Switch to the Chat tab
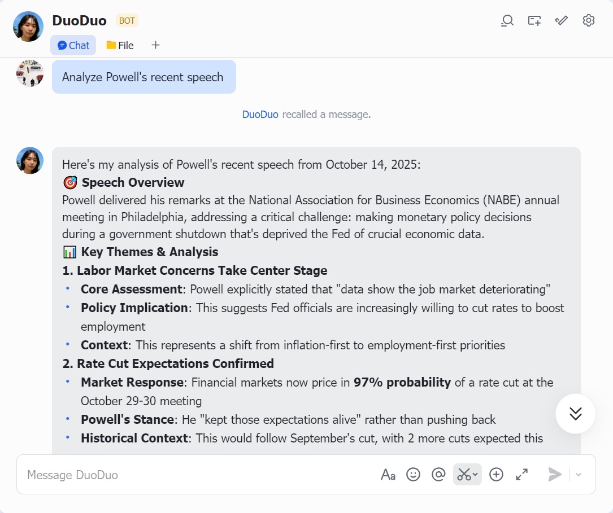 click(x=73, y=45)
